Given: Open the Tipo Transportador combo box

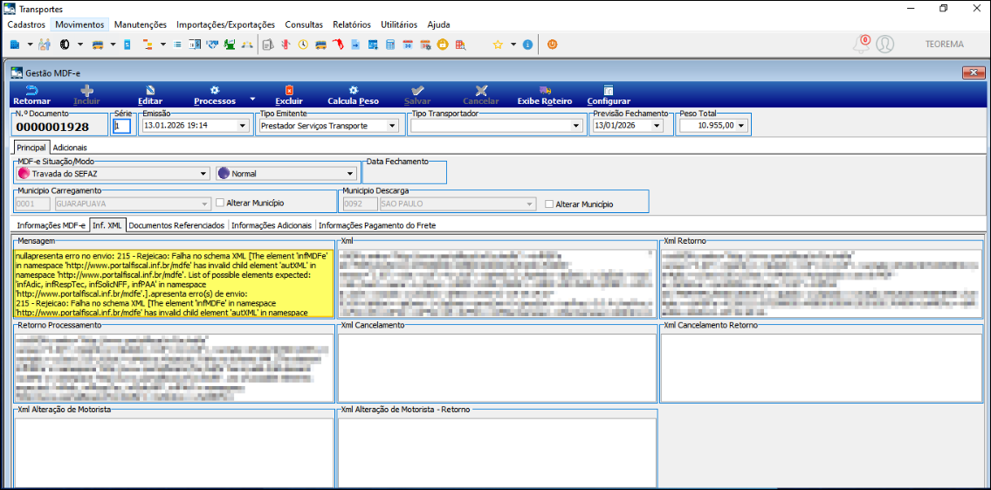Looking at the screenshot, I should 575,126.
